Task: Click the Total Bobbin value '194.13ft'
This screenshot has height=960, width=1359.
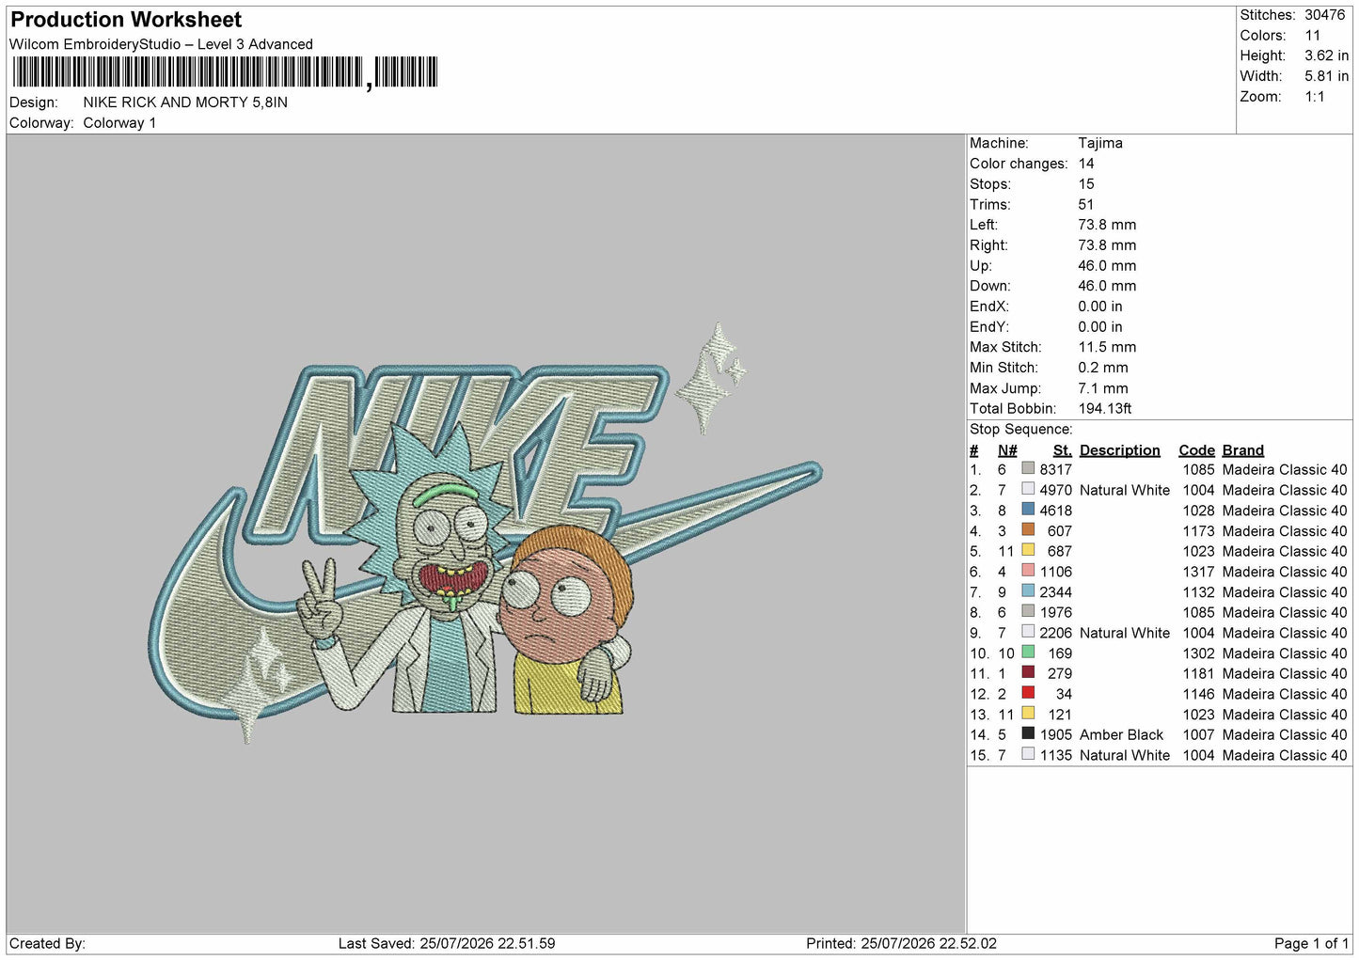Action: 1105,409
